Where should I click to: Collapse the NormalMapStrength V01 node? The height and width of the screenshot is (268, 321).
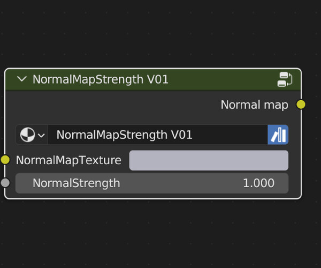22,79
